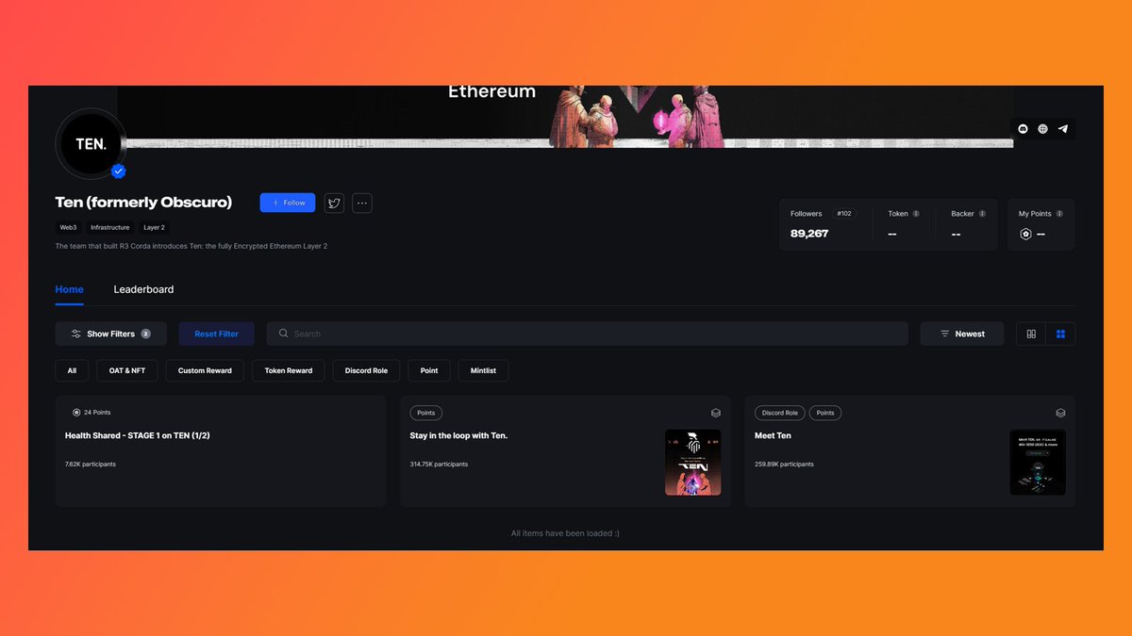1132x636 pixels.
Task: Open the Leaderboard tab
Action: 143,289
